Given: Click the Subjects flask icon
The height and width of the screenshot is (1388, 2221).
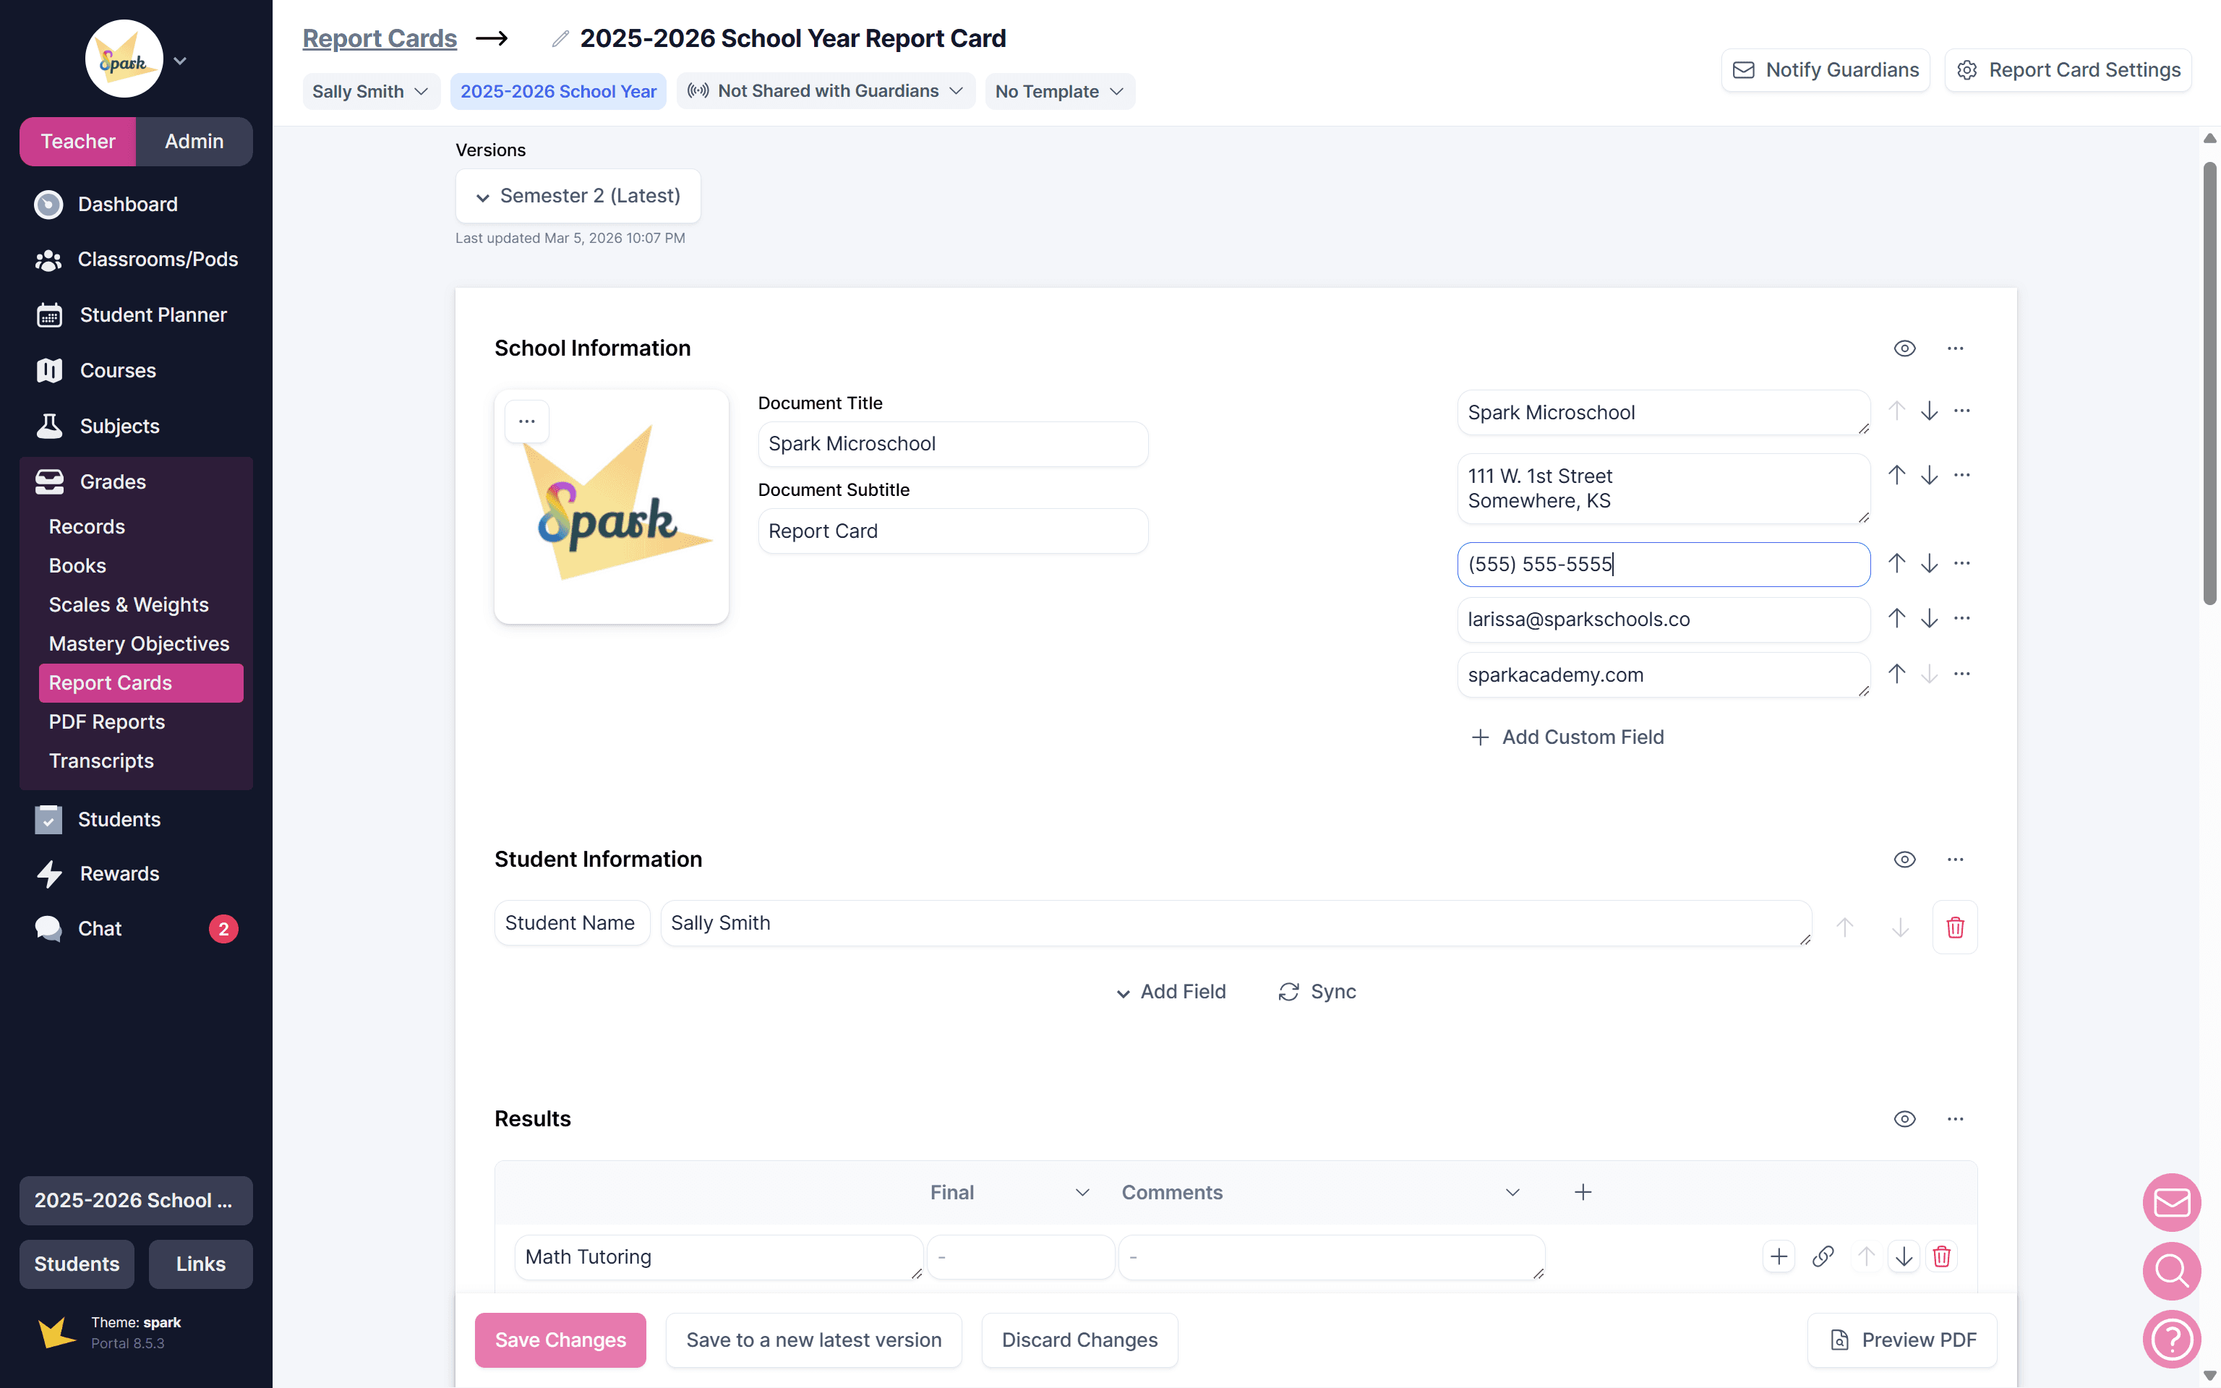Looking at the screenshot, I should pos(48,426).
